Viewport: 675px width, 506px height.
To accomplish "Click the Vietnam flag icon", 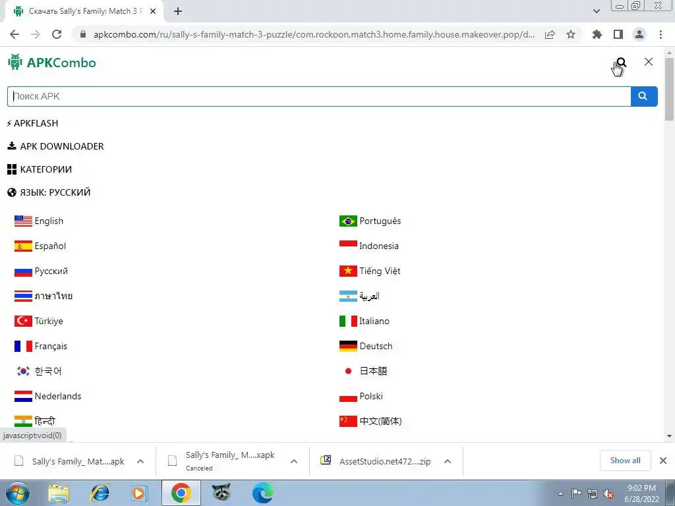I will tap(348, 271).
